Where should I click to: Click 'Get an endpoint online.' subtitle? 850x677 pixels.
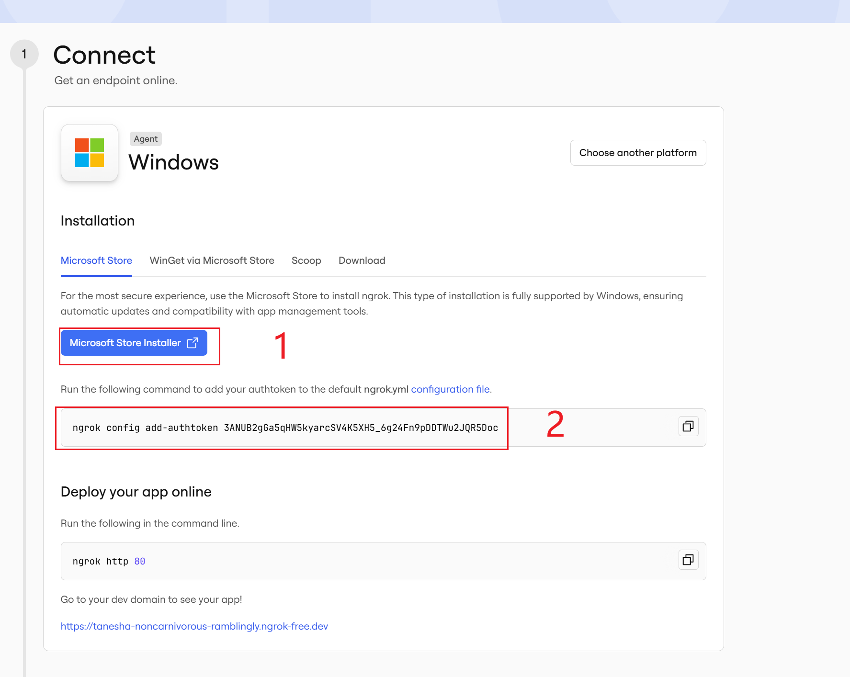[x=116, y=80]
